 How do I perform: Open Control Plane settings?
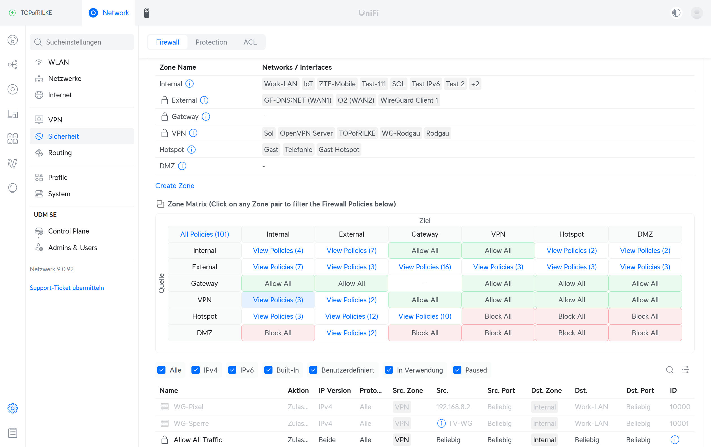[x=82, y=231]
